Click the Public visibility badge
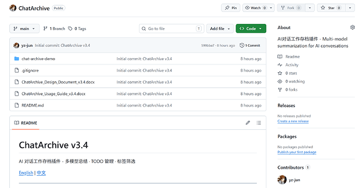Screen dimensions: 358x188 59,8
